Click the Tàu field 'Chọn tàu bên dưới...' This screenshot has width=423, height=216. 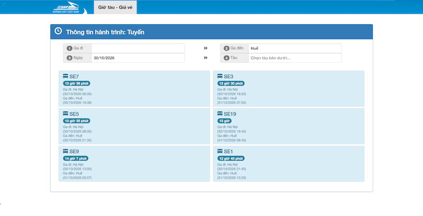click(295, 58)
